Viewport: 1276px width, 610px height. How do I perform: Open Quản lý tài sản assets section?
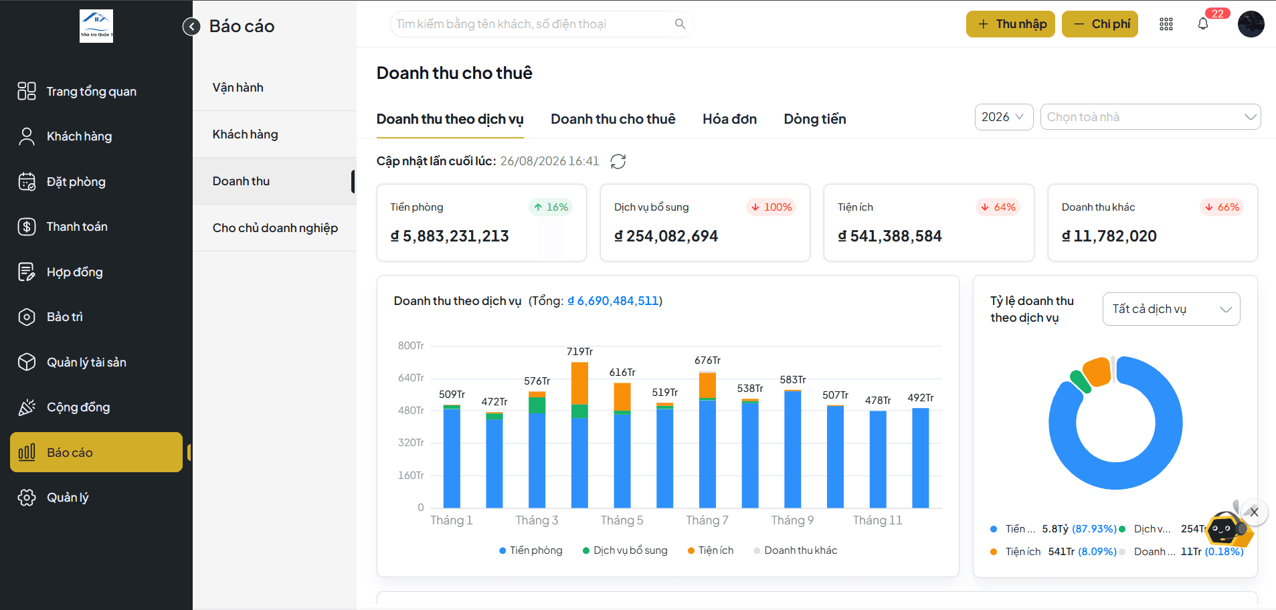[x=96, y=362]
